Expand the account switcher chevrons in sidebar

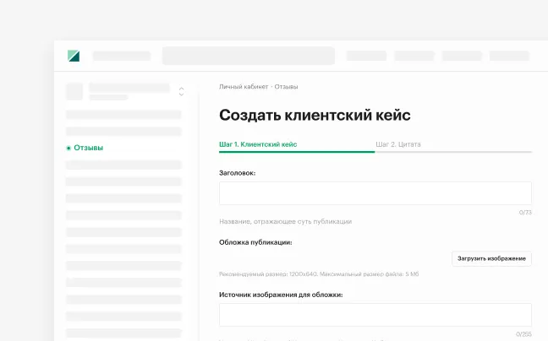pos(181,91)
